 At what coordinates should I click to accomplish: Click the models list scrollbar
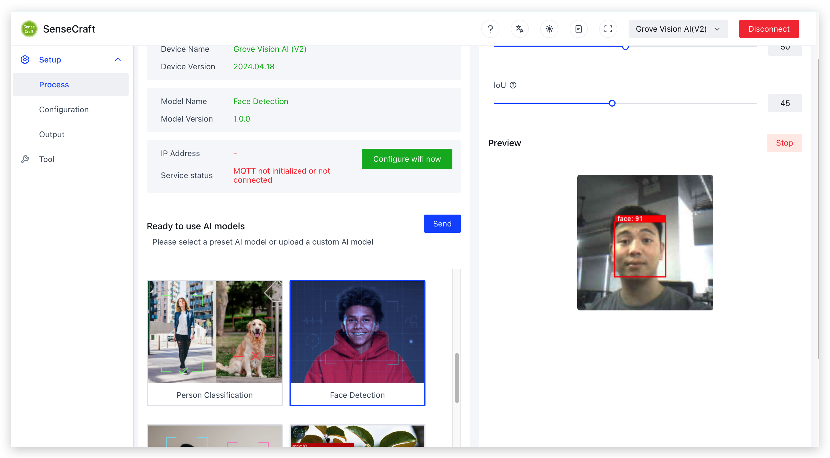[457, 378]
